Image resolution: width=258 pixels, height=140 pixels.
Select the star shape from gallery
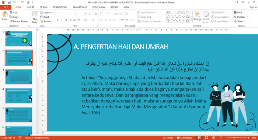click(187, 20)
